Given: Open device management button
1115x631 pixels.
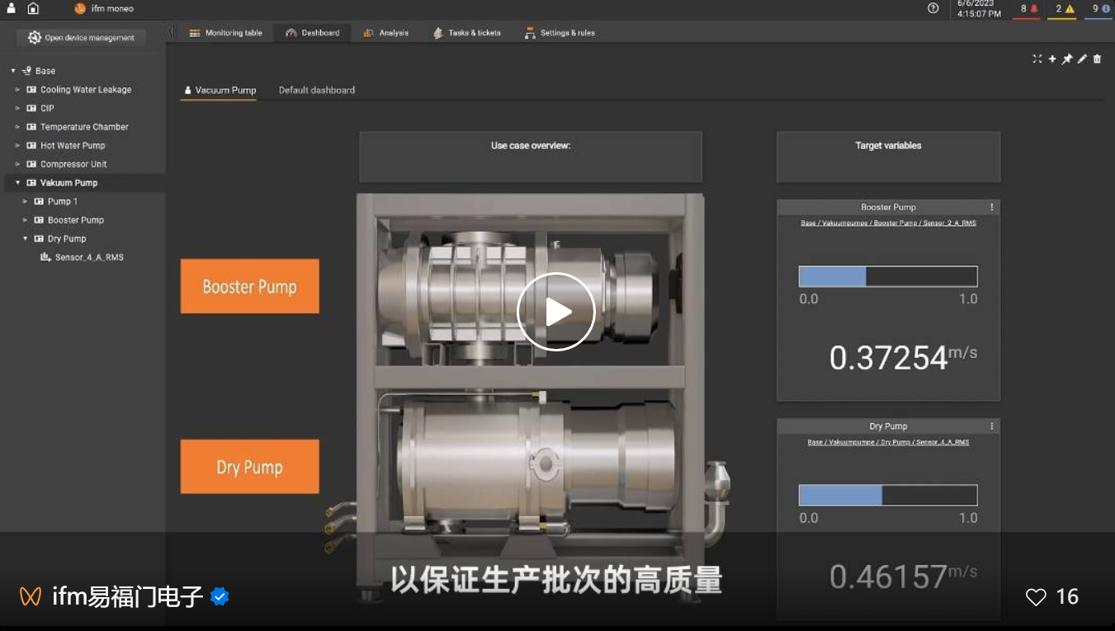Looking at the screenshot, I should (81, 37).
